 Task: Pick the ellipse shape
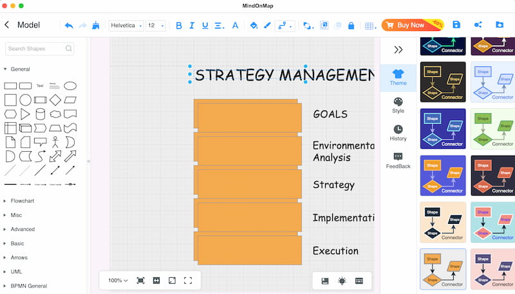[70, 86]
